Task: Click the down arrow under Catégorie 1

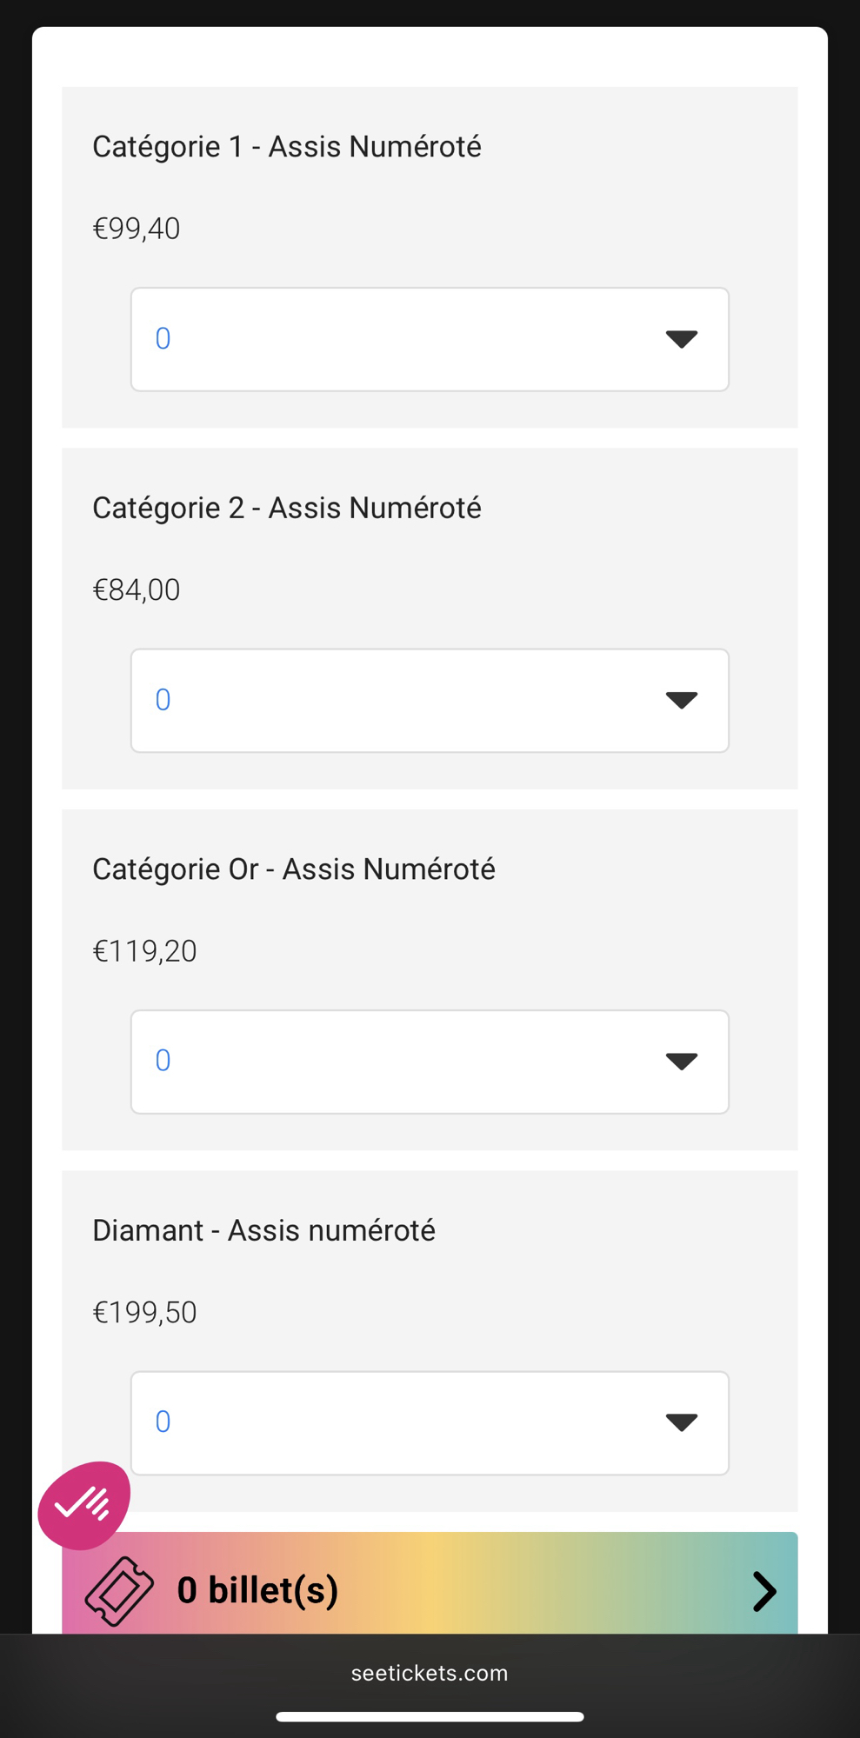Action: [x=681, y=339]
